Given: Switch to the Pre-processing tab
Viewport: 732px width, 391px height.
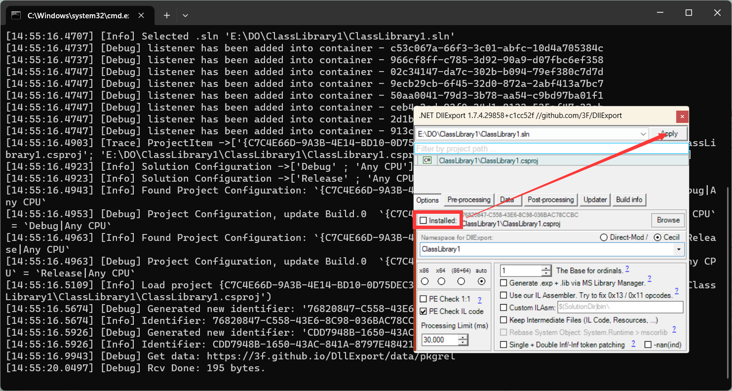Looking at the screenshot, I should pyautogui.click(x=468, y=200).
